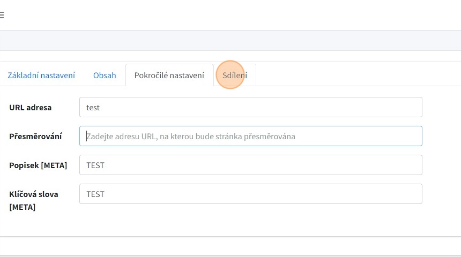Click the URL adresa input field

(250, 107)
